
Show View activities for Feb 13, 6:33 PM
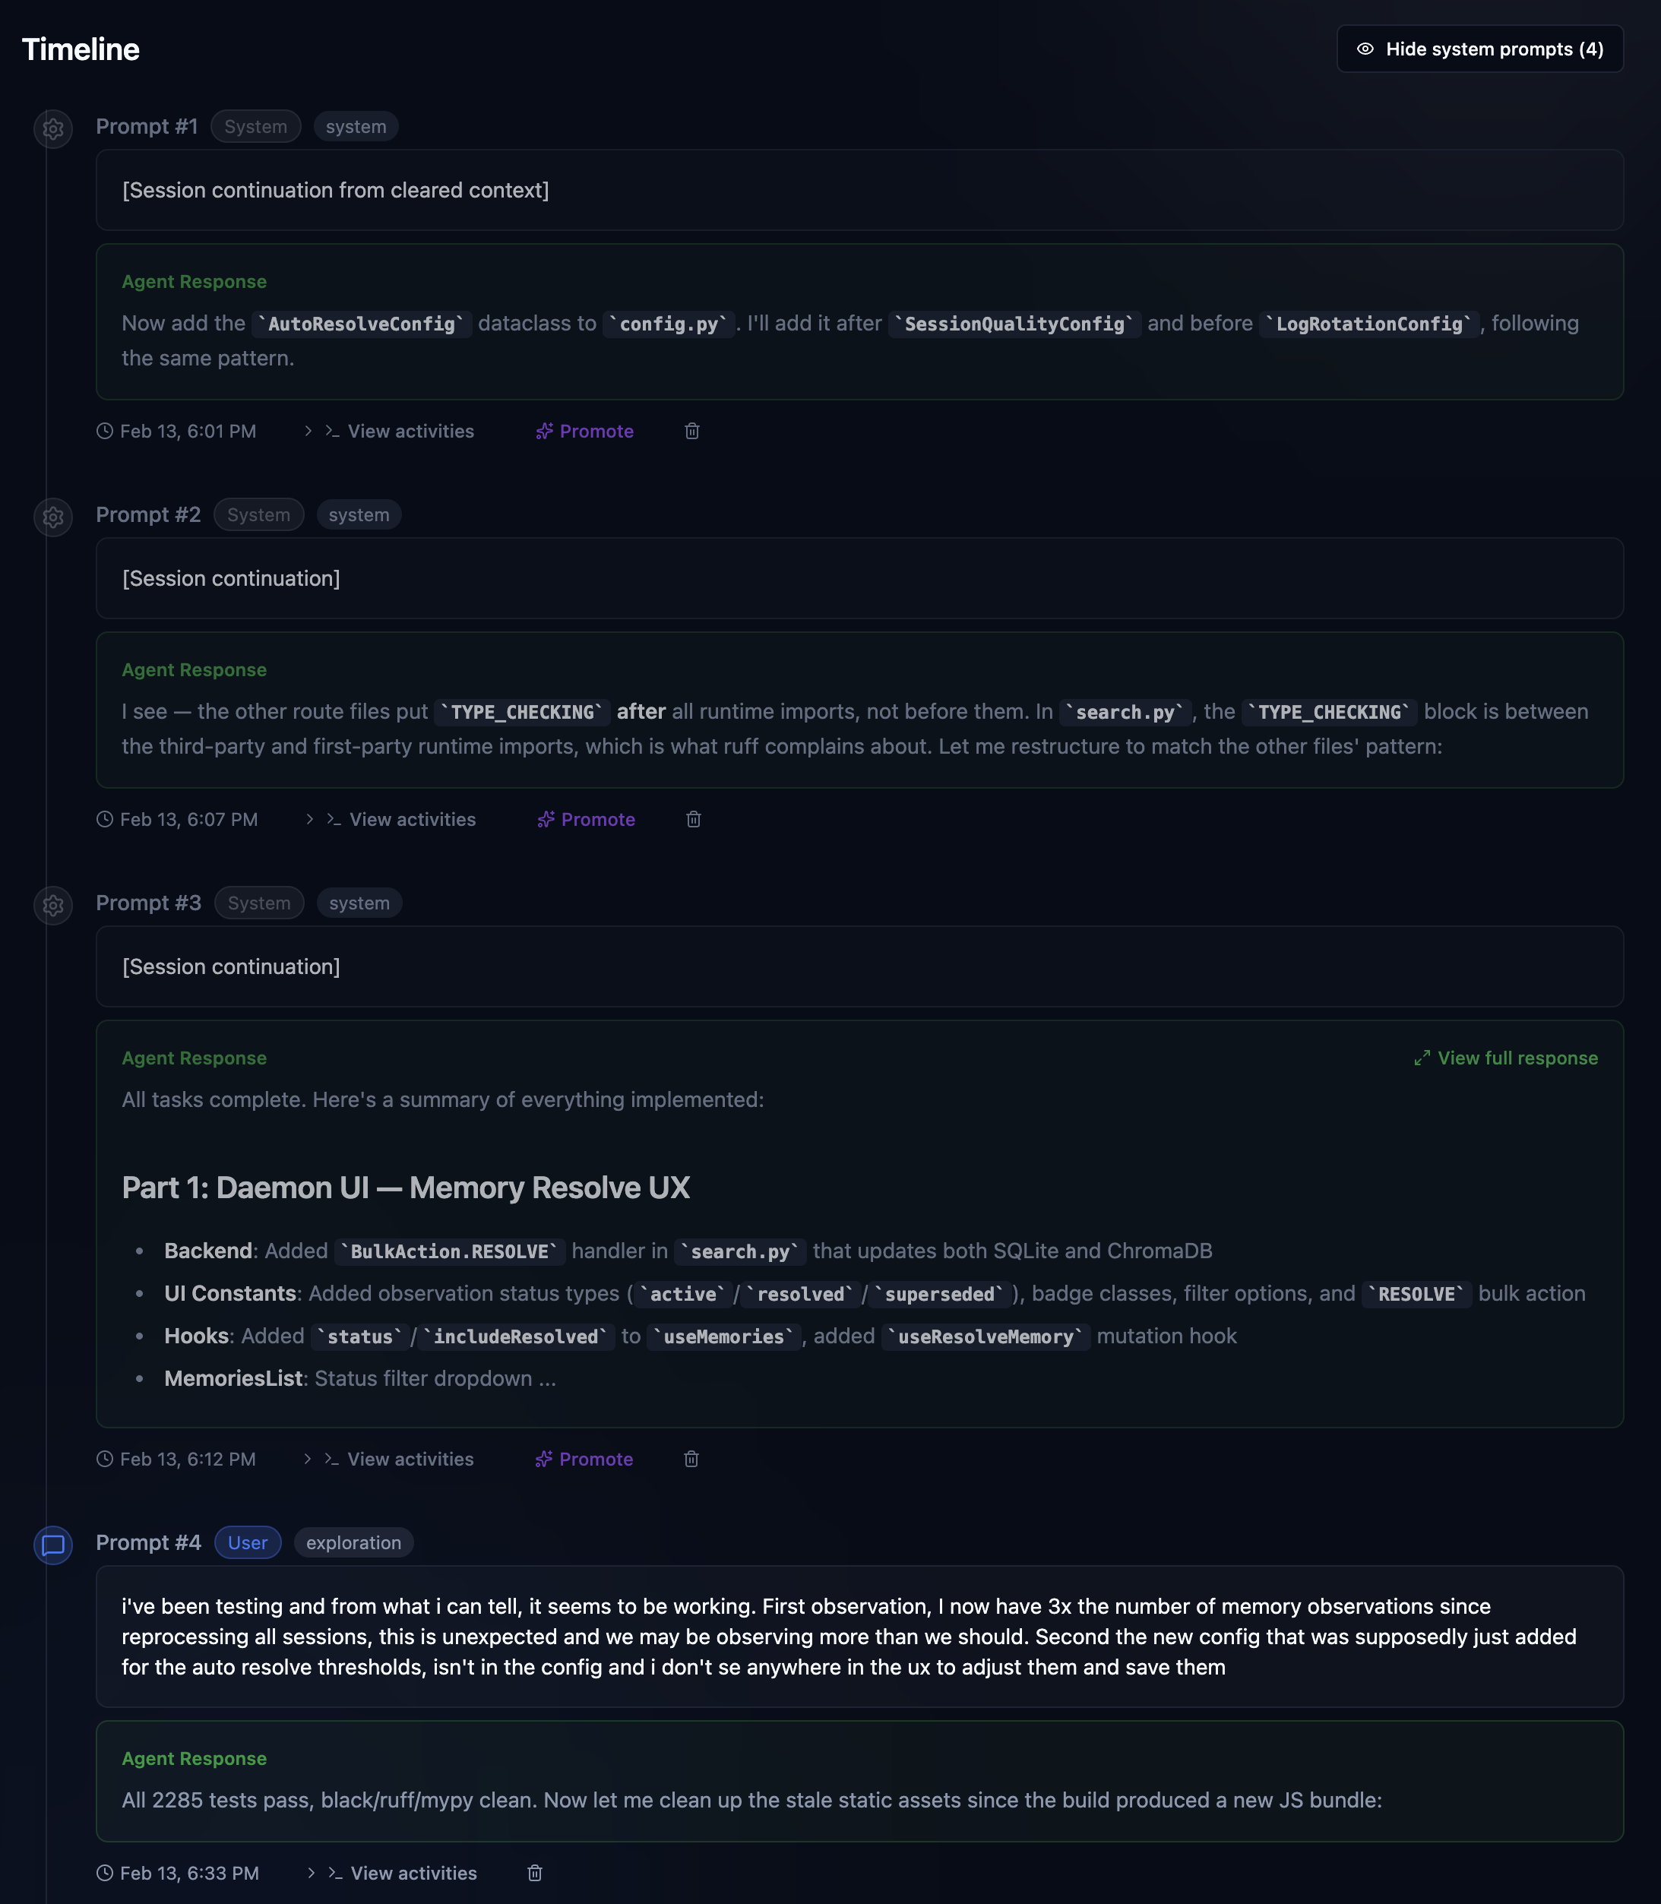point(401,1874)
